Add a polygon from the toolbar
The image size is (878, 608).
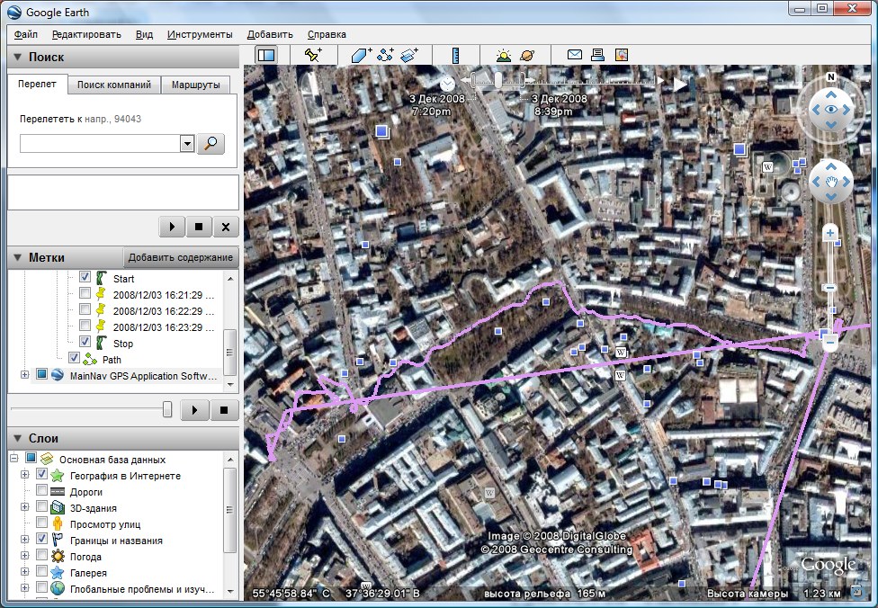point(361,55)
